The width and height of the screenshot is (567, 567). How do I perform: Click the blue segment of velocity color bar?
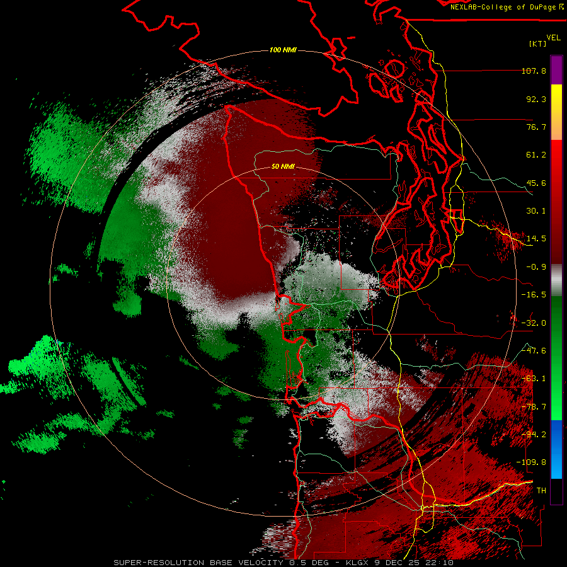[x=556, y=449]
